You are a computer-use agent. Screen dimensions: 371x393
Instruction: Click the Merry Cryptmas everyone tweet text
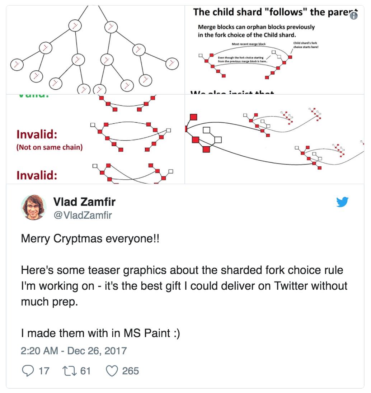(x=90, y=238)
